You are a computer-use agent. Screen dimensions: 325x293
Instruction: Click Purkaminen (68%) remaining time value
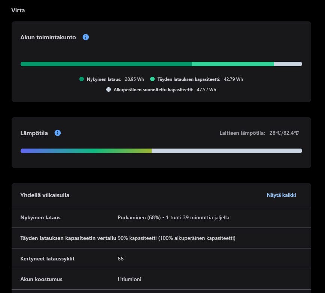[x=173, y=217]
